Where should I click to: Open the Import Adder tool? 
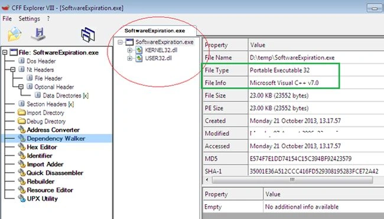pos(45,164)
